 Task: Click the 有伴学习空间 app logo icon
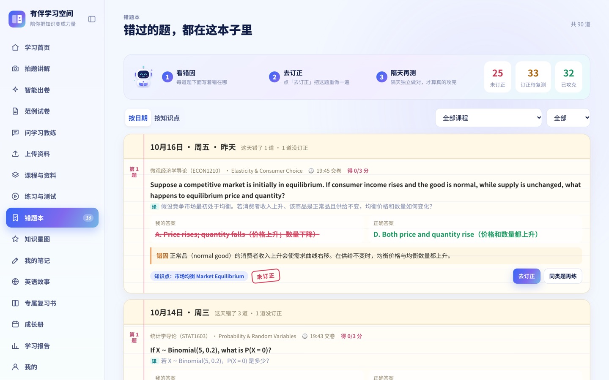click(17, 19)
